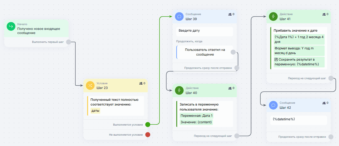Click Шаг 40 'Переход на следующий шаг' connector dot
The height and width of the screenshot is (146, 339).
point(237,136)
